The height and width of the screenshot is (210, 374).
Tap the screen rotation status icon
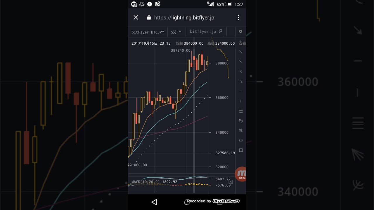[x=142, y=4]
